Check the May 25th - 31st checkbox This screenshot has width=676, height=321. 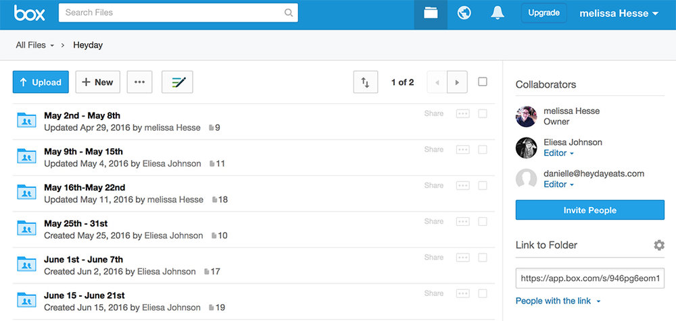pos(483,221)
